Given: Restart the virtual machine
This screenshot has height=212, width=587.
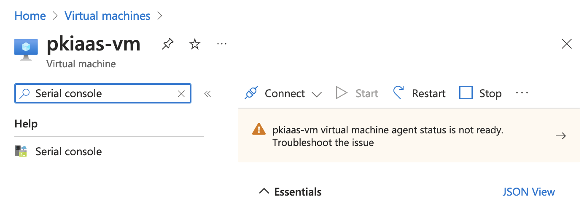Looking at the screenshot, I should pos(419,93).
